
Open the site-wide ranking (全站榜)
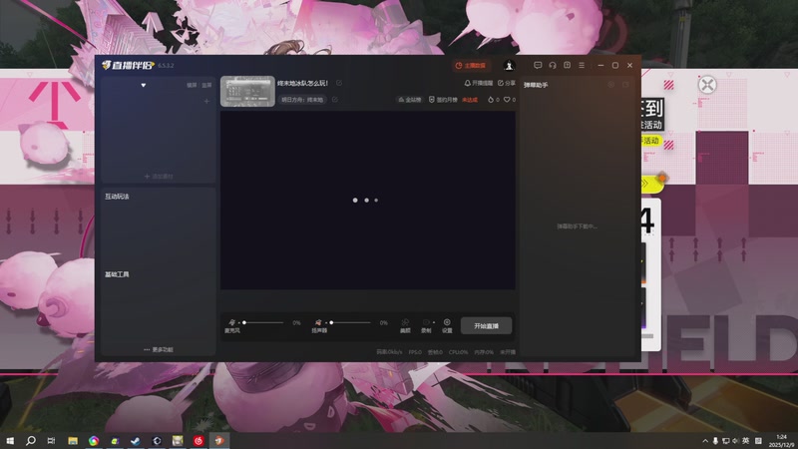coord(410,100)
